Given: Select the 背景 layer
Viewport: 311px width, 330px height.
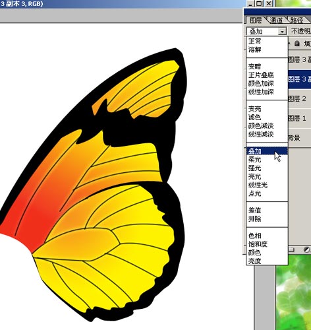Looking at the screenshot, I should pos(299,138).
